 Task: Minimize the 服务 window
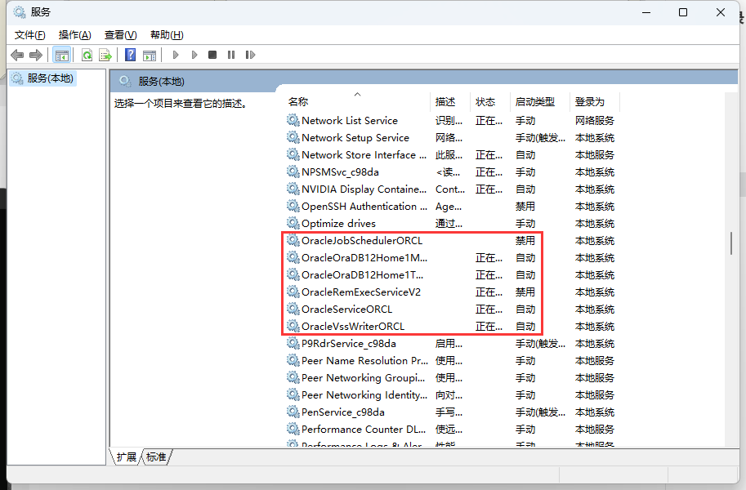point(646,12)
